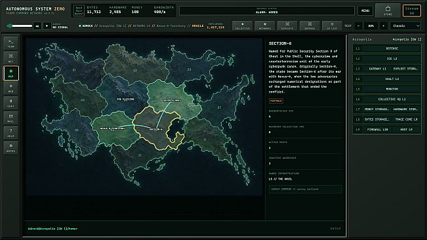Click the Acropolis [GW 1] panel header
Viewport: 427px width, 240px height.
tap(407, 39)
